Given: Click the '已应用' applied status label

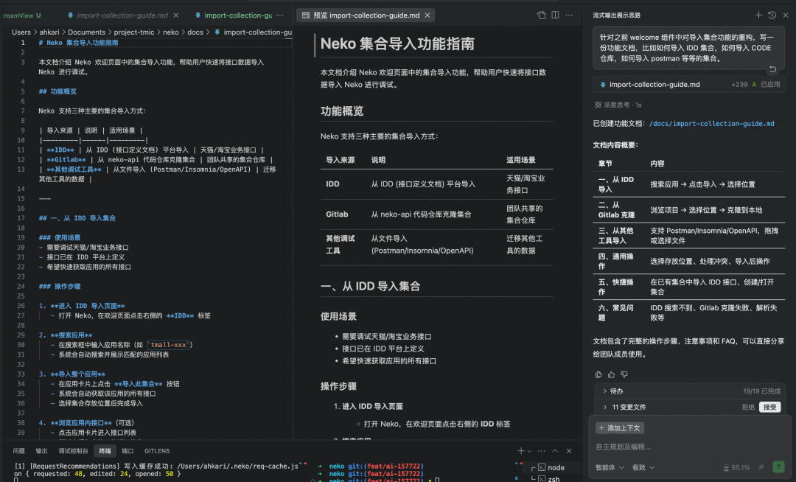Looking at the screenshot, I should pyautogui.click(x=770, y=84).
